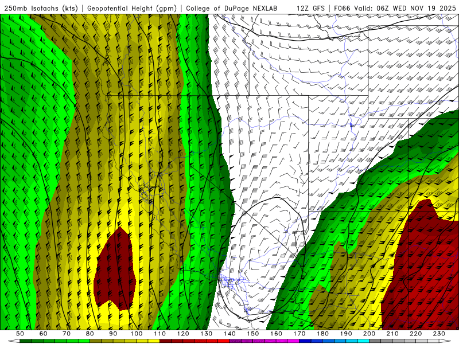This screenshot has width=459, height=344.
Task: Click the '210' color bar label
Action: click(392, 334)
